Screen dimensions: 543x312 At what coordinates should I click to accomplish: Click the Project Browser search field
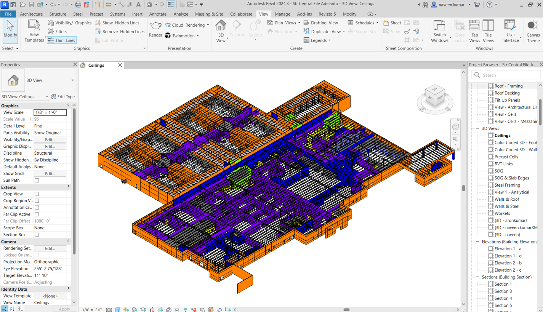tap(506, 75)
